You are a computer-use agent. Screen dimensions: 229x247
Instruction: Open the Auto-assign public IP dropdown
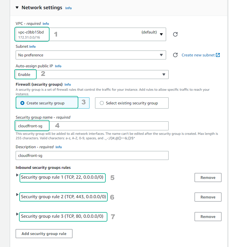[164, 74]
